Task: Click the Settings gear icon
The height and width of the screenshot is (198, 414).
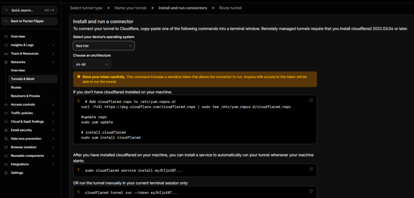Action: tap(6, 173)
